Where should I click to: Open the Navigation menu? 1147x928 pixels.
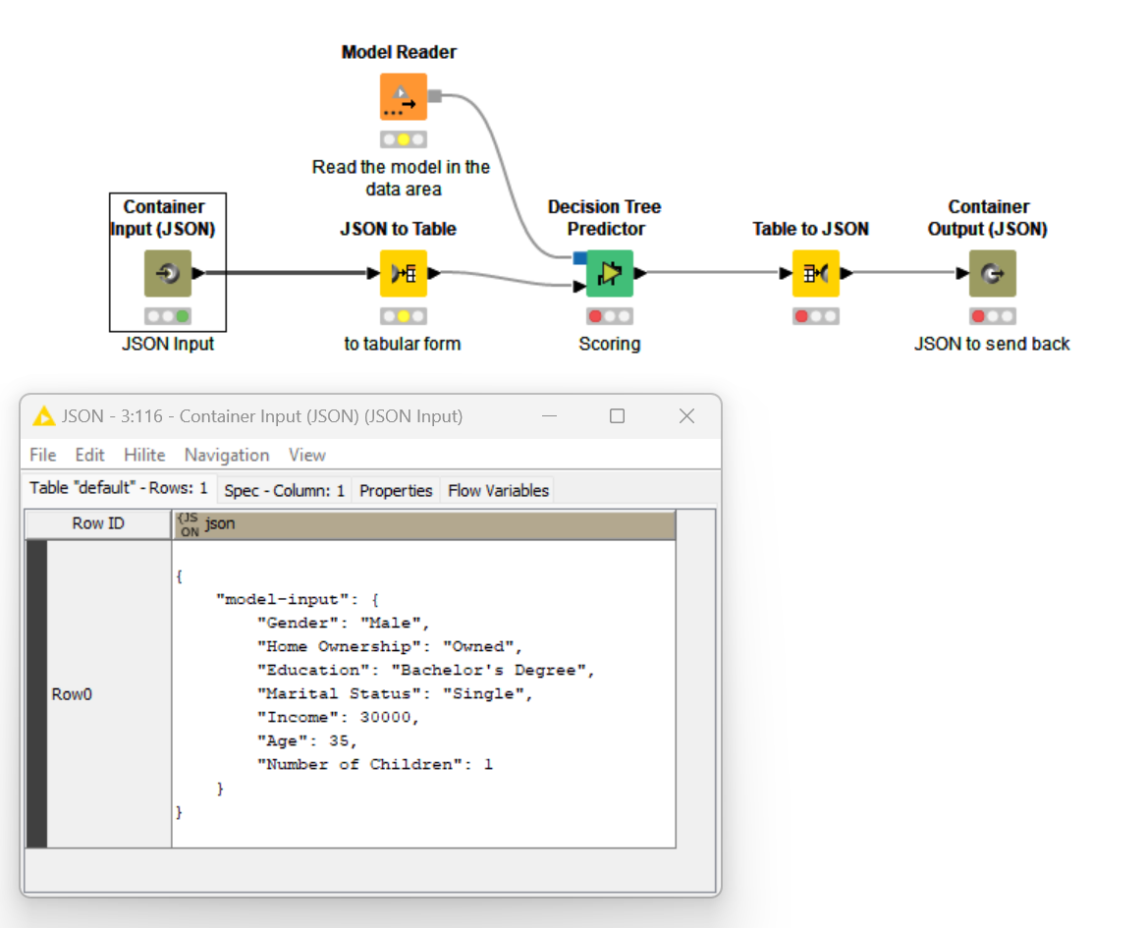click(227, 455)
